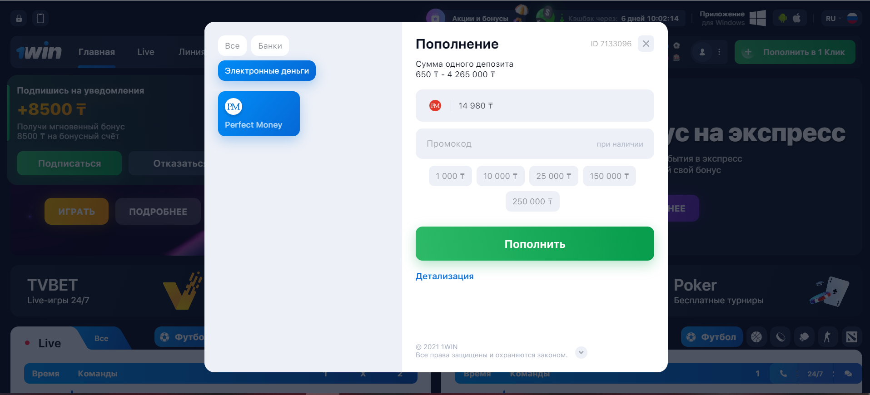870x395 pixels.
Task: Open the Live navigation tab
Action: pos(146,52)
